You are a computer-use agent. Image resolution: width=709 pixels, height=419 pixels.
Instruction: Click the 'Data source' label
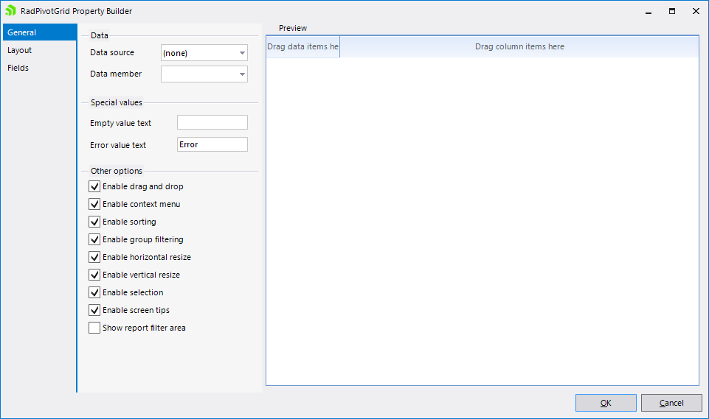click(112, 52)
